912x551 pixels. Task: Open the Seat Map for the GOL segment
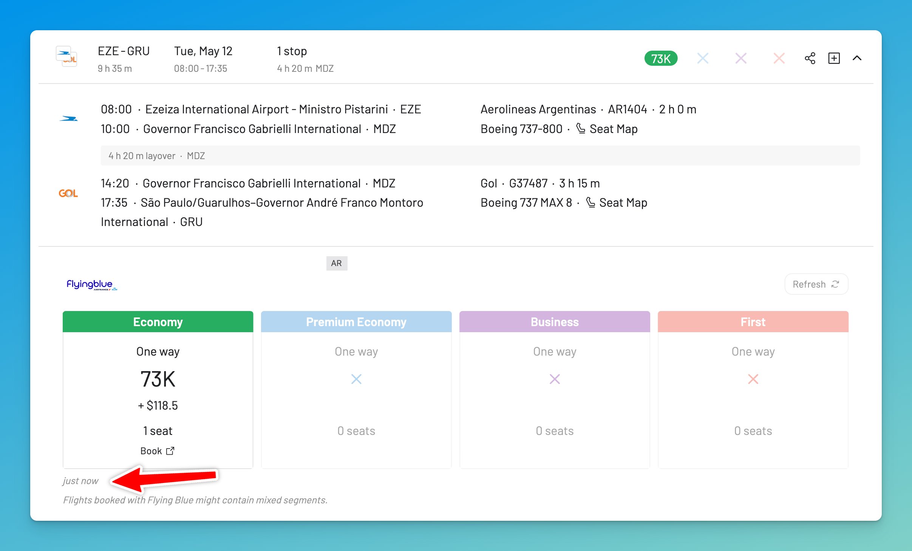point(623,203)
